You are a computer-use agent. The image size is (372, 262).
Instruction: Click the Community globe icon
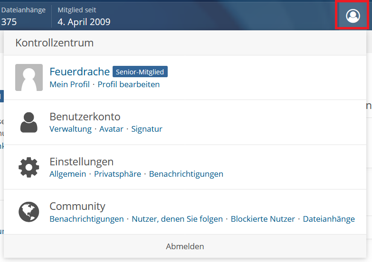pyautogui.click(x=29, y=212)
